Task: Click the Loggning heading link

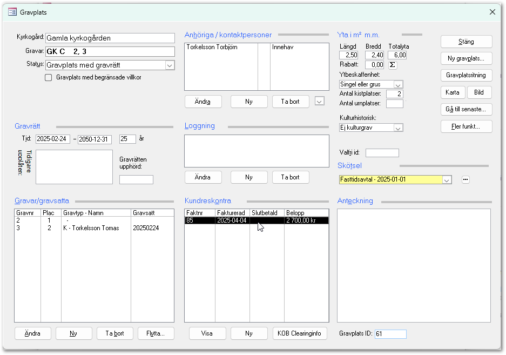Action: click(200, 126)
